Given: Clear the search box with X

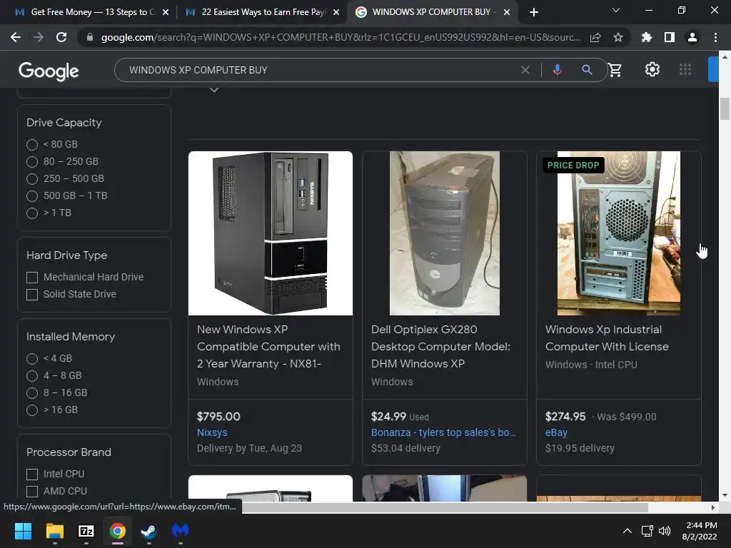Looking at the screenshot, I should [x=525, y=70].
